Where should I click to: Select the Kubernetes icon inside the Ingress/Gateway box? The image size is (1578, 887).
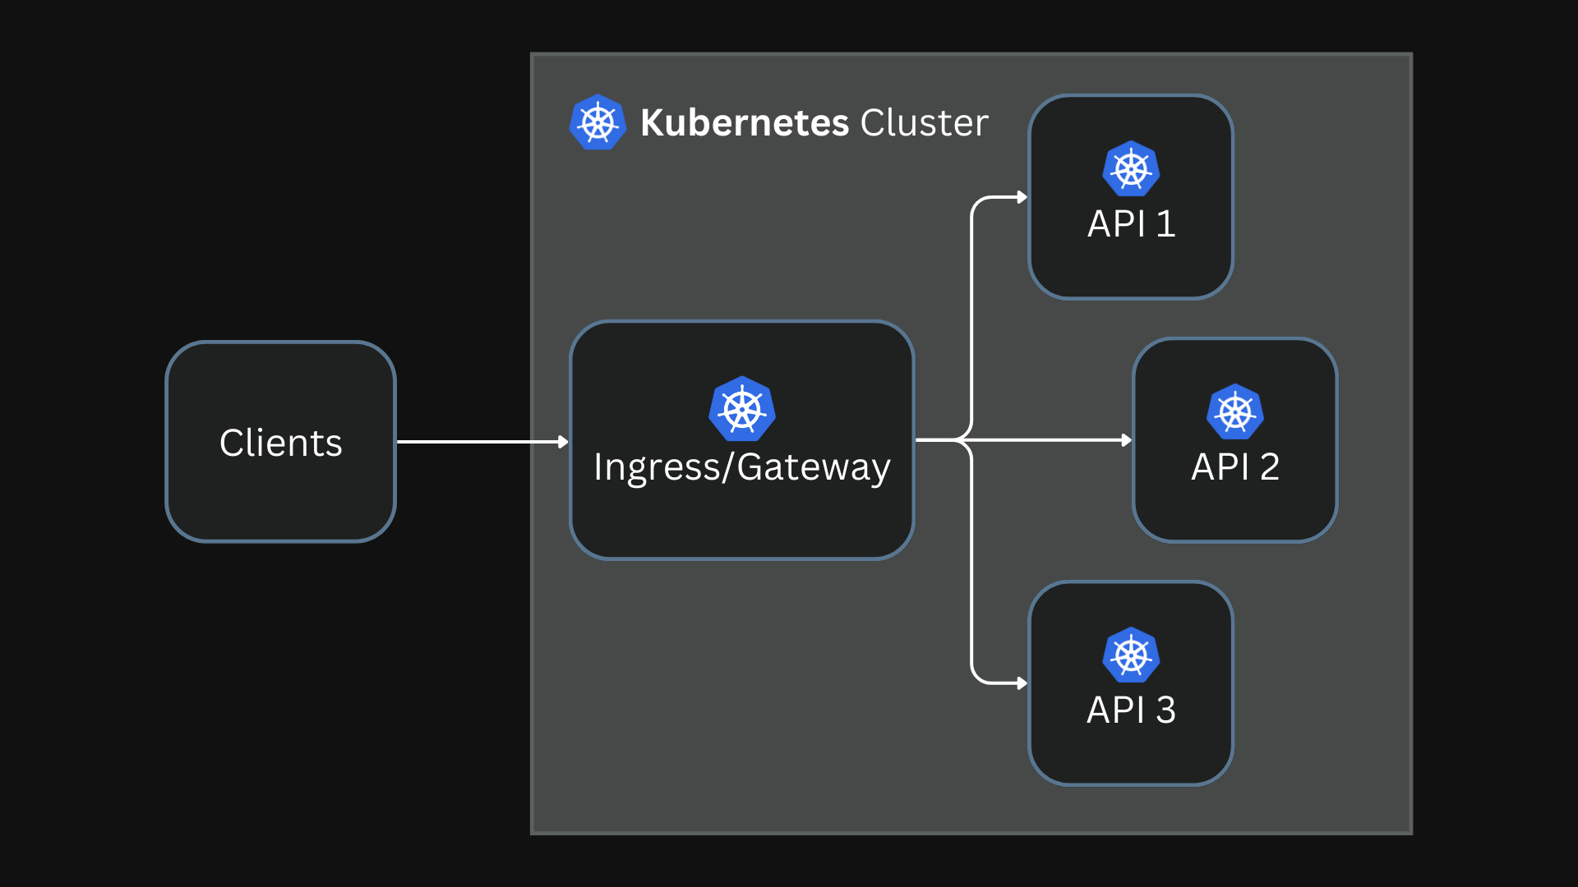(x=741, y=409)
